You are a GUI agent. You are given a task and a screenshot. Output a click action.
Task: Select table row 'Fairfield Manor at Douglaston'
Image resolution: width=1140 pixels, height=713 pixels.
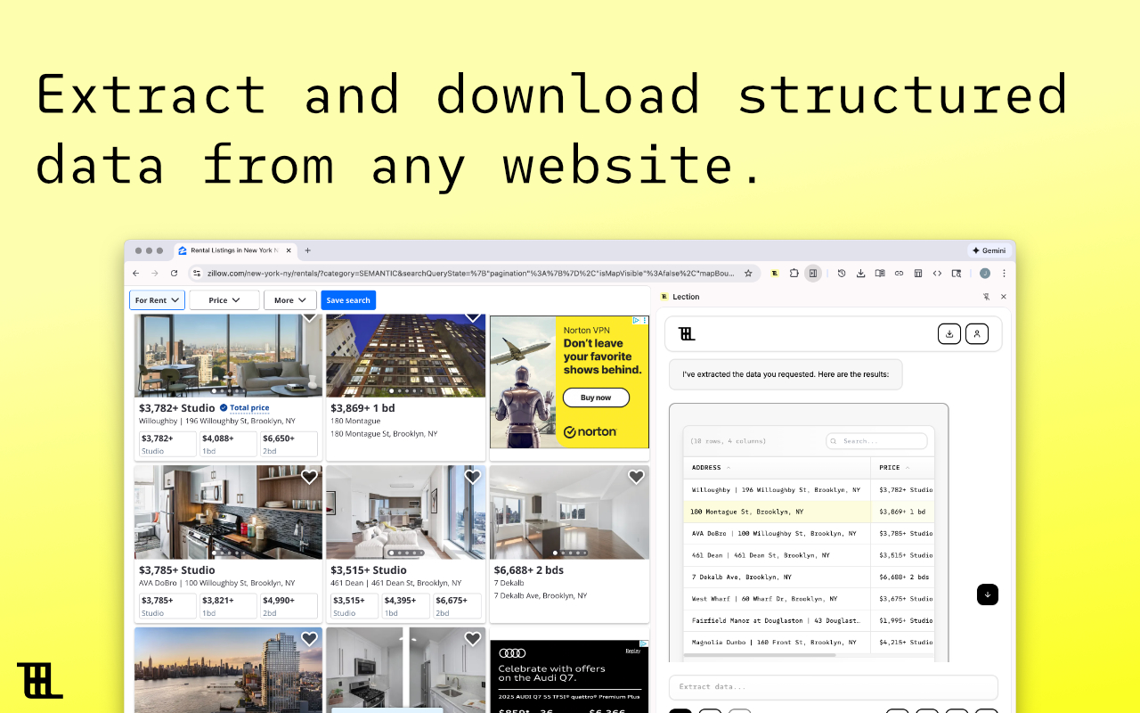click(809, 620)
